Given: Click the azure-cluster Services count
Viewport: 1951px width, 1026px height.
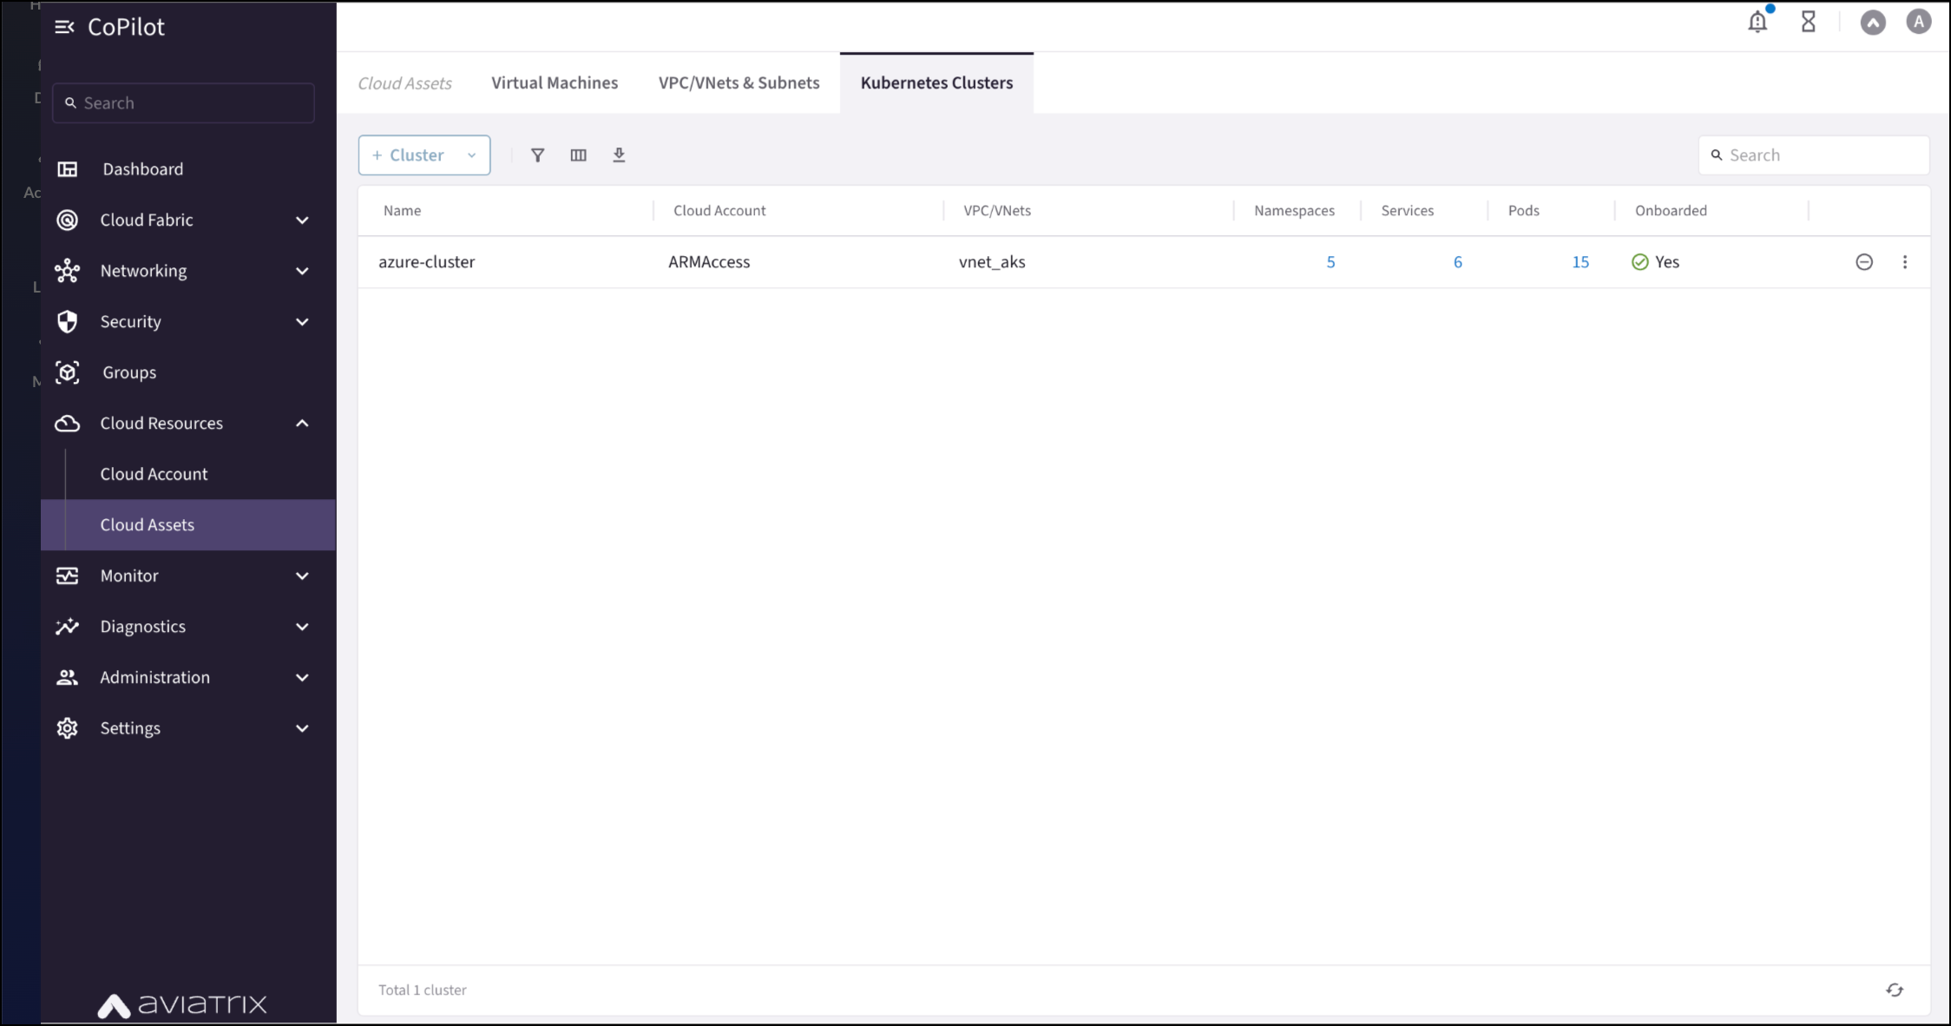Looking at the screenshot, I should pos(1458,261).
